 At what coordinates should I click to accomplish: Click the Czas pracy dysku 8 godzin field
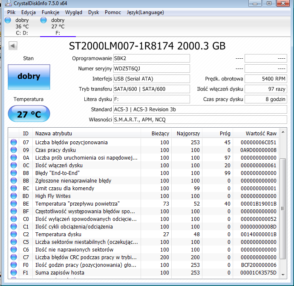pyautogui.click(x=266, y=99)
